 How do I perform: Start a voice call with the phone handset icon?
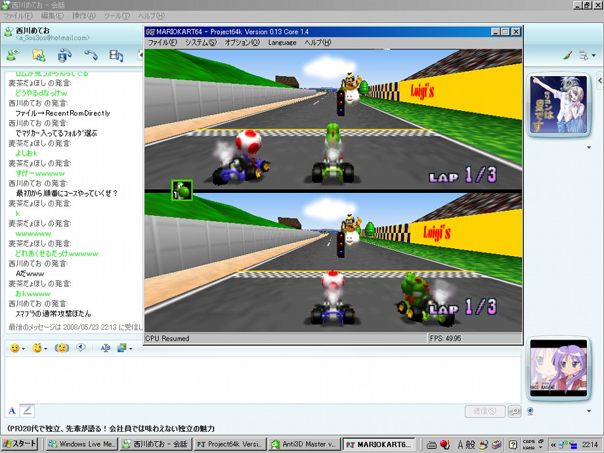(x=91, y=55)
